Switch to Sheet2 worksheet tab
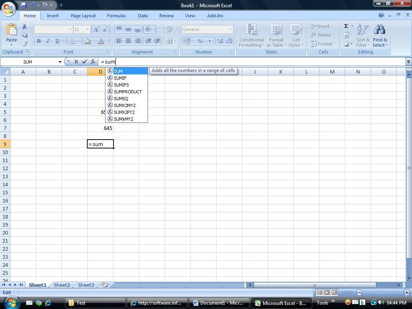Image resolution: width=412 pixels, height=309 pixels. 62,285
